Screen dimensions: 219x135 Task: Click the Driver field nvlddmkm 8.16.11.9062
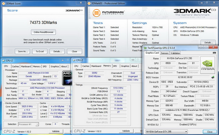pyautogui.click(x=187, y=110)
